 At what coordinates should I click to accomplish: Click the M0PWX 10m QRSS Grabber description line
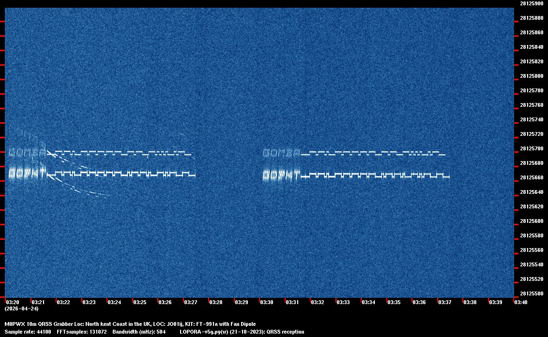tap(130, 324)
